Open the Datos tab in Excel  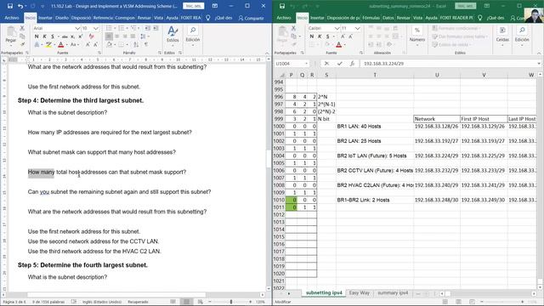[388, 18]
